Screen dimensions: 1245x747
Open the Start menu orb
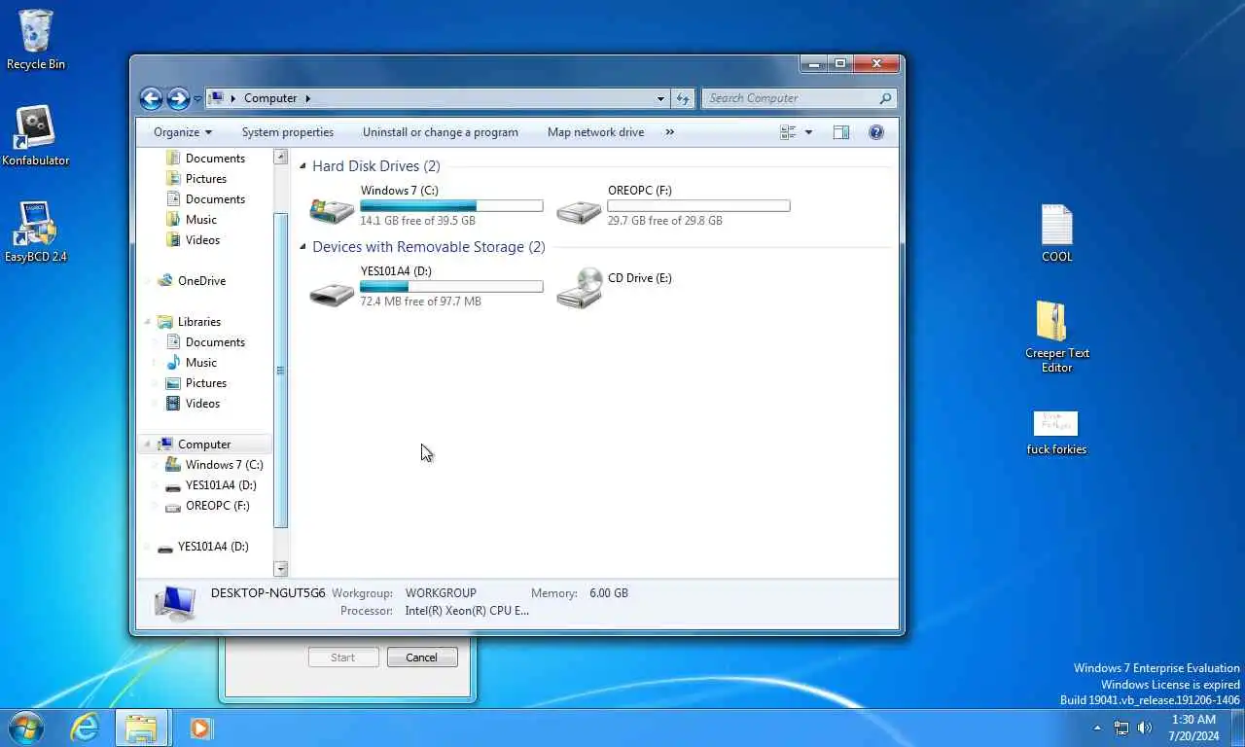click(25, 728)
